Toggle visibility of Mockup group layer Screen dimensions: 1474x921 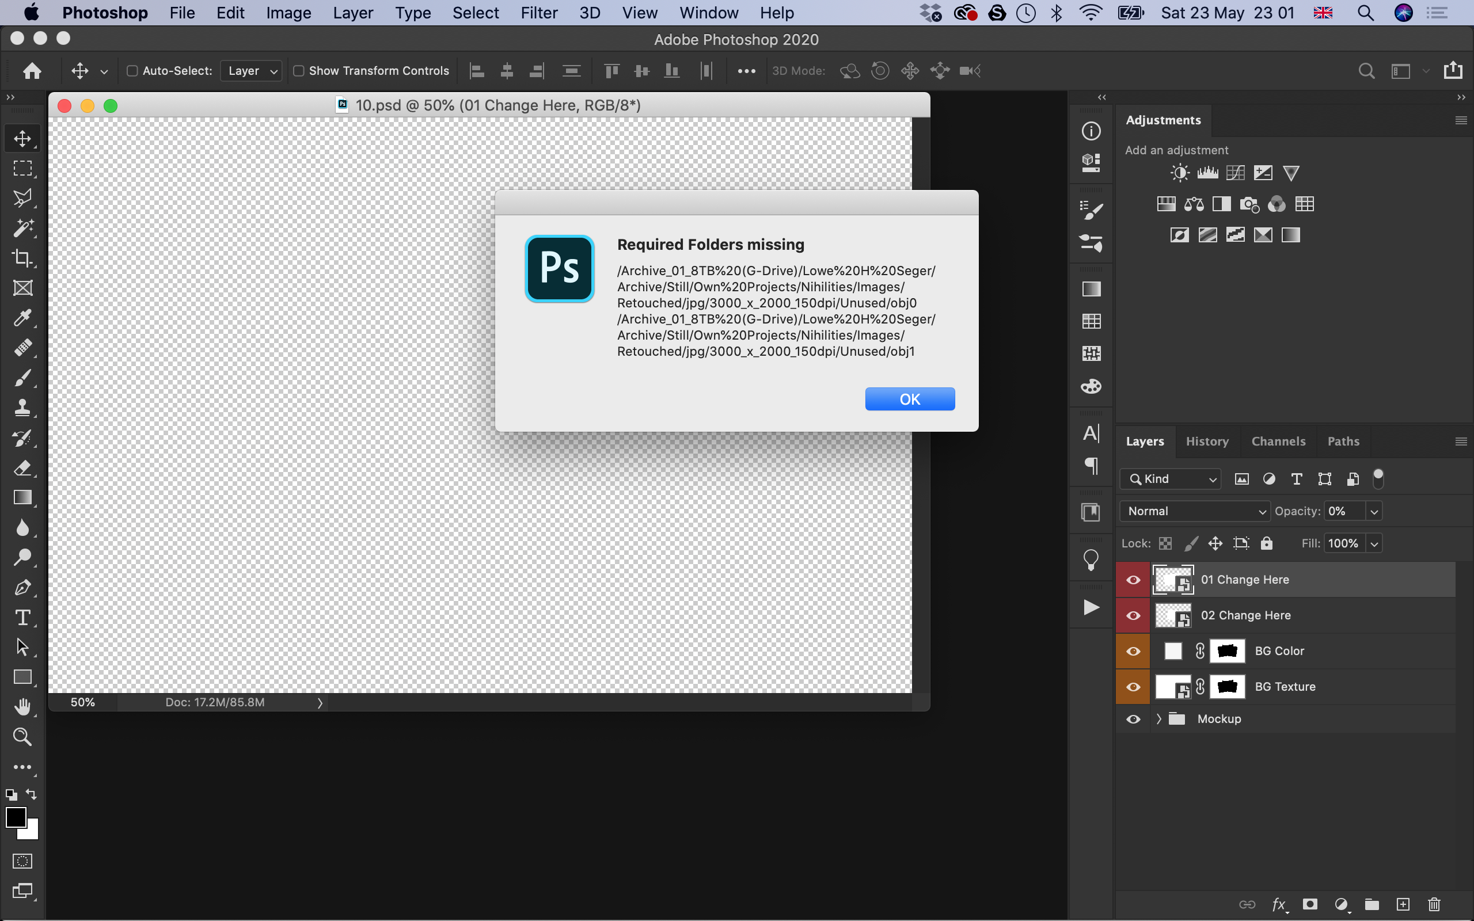tap(1133, 720)
